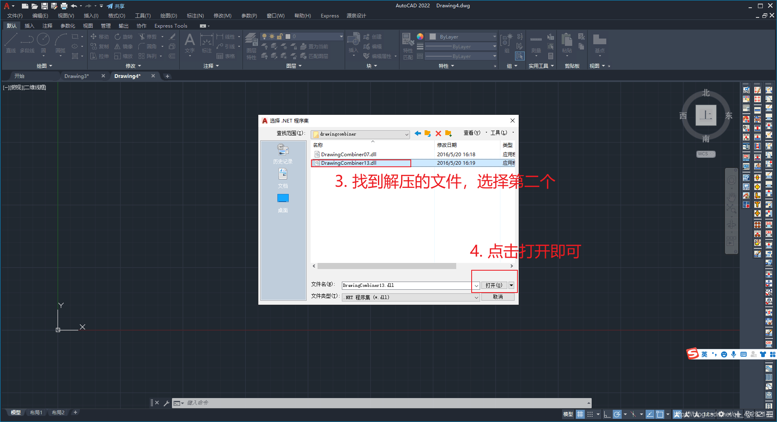Click the Open folder icon in quick access toolbar
Viewport: 777px width, 422px height.
pyautogui.click(x=35, y=6)
